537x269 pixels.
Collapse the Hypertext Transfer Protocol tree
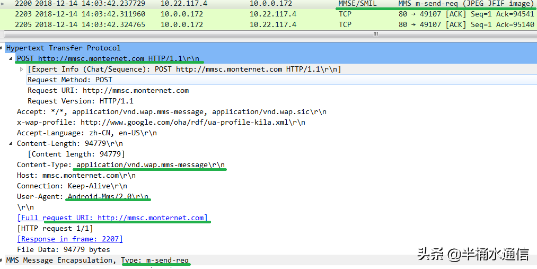click(x=2, y=48)
